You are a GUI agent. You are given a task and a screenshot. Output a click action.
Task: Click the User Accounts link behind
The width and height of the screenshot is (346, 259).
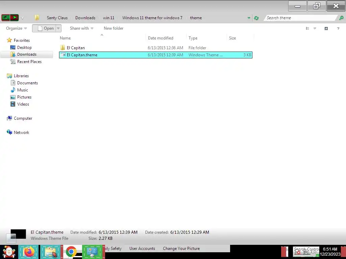142,249
